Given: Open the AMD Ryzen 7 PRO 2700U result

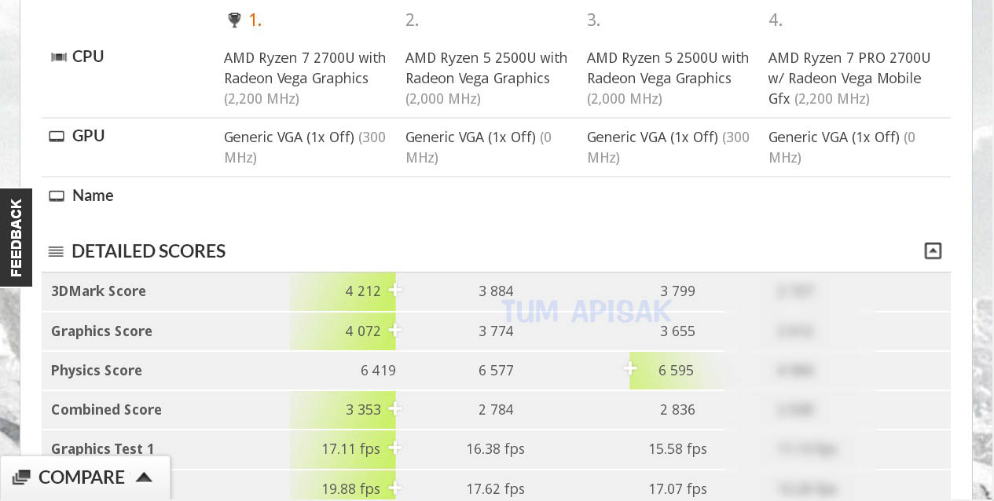Looking at the screenshot, I should point(849,68).
